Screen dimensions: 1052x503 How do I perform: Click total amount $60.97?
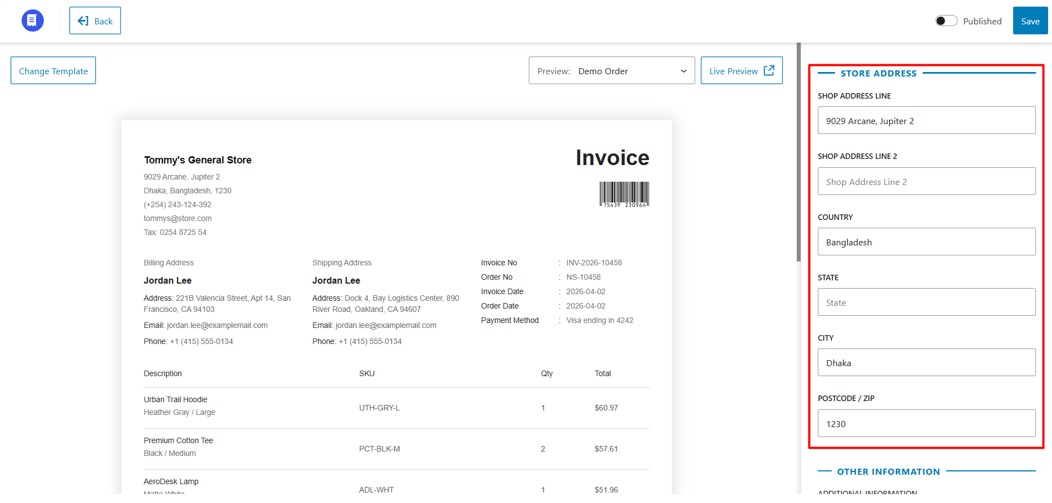(606, 408)
